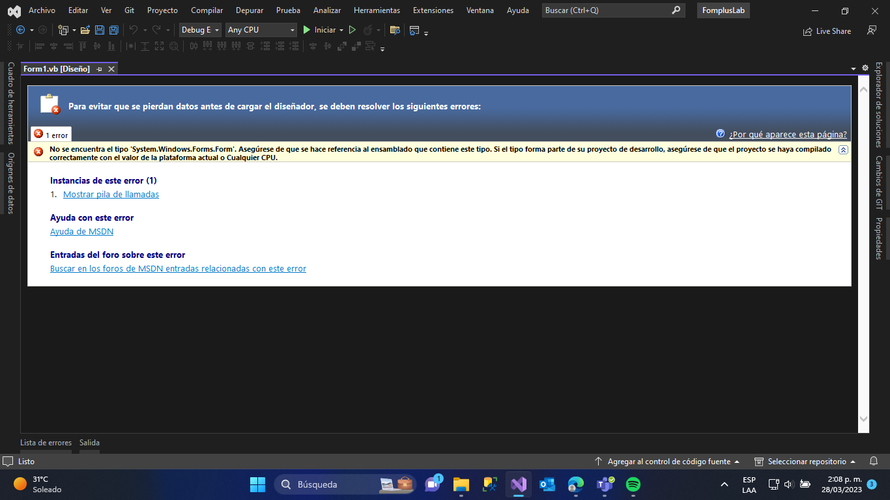Open Microsoft Teams from the taskbar
The width and height of the screenshot is (890, 500).
tap(604, 484)
